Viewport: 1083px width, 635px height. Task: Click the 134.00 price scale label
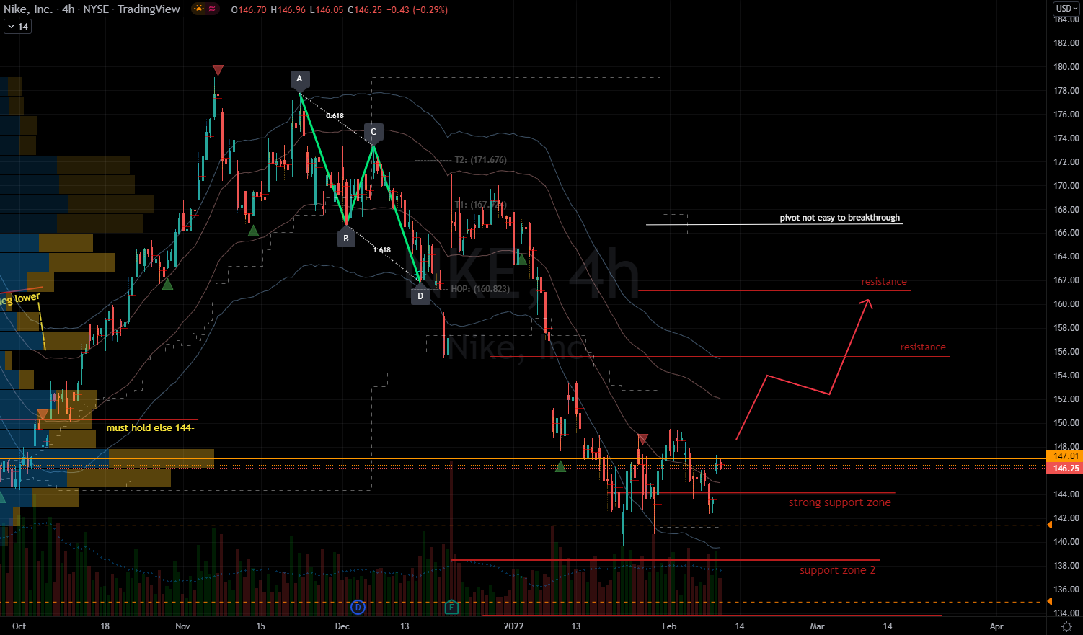1066,613
